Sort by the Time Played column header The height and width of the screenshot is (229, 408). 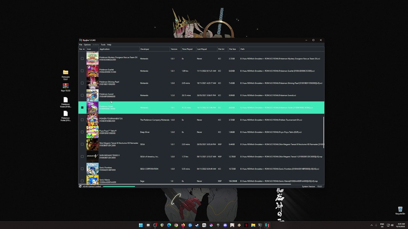click(x=188, y=49)
